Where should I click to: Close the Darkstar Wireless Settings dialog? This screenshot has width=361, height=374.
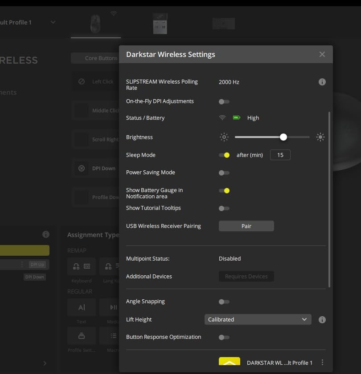322,54
